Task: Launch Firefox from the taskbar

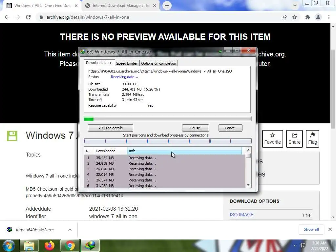Action: coord(50,245)
